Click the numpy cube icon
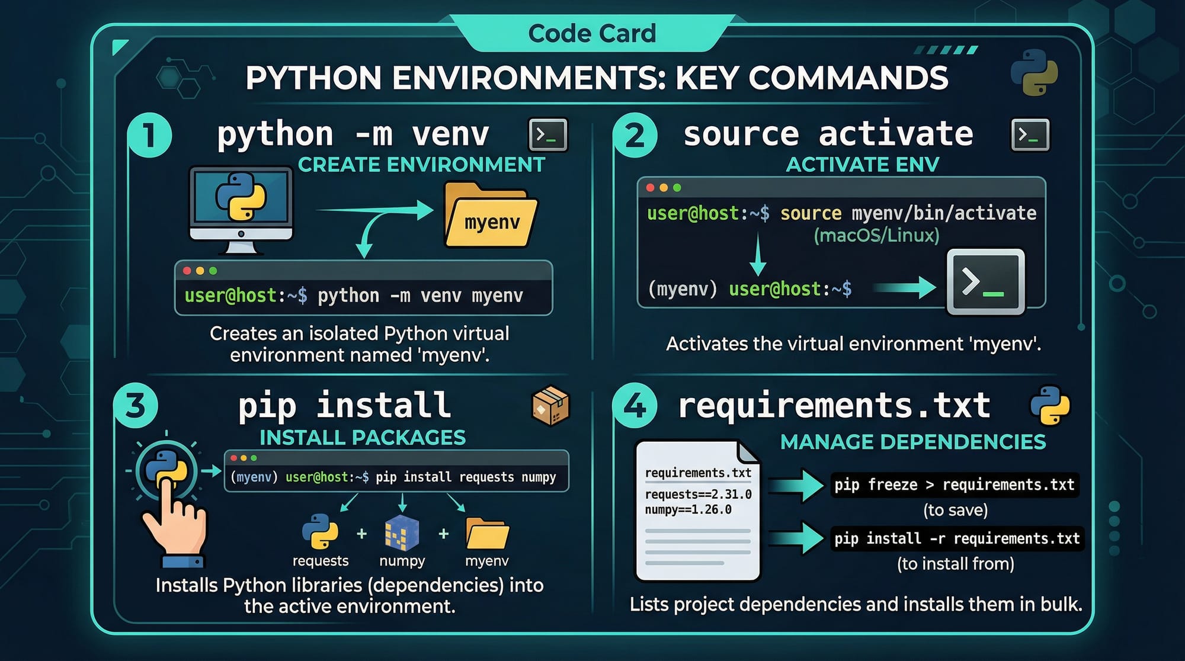 [x=402, y=532]
